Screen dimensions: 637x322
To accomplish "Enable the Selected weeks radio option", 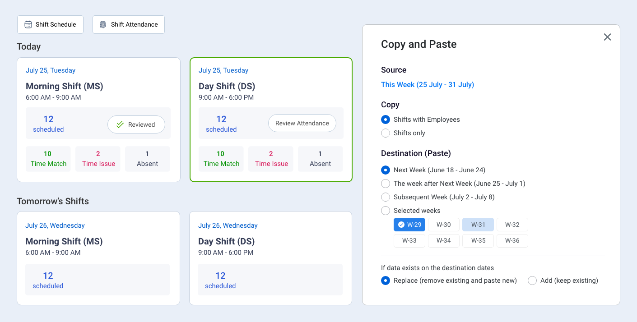I will click(386, 211).
